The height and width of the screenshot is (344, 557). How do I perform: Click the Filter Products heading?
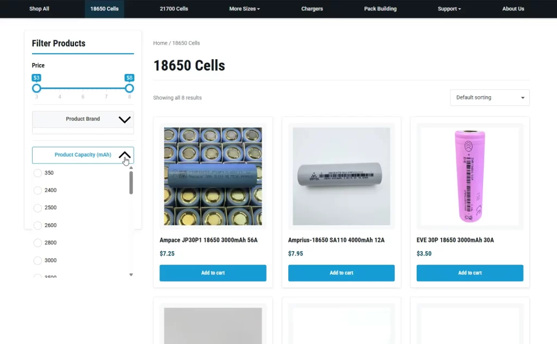point(59,43)
